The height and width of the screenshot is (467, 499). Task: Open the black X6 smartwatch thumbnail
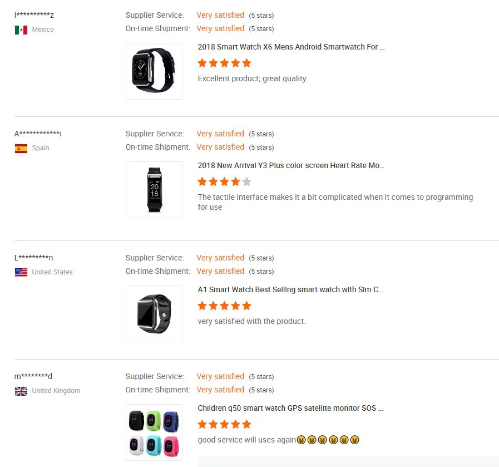(154, 71)
